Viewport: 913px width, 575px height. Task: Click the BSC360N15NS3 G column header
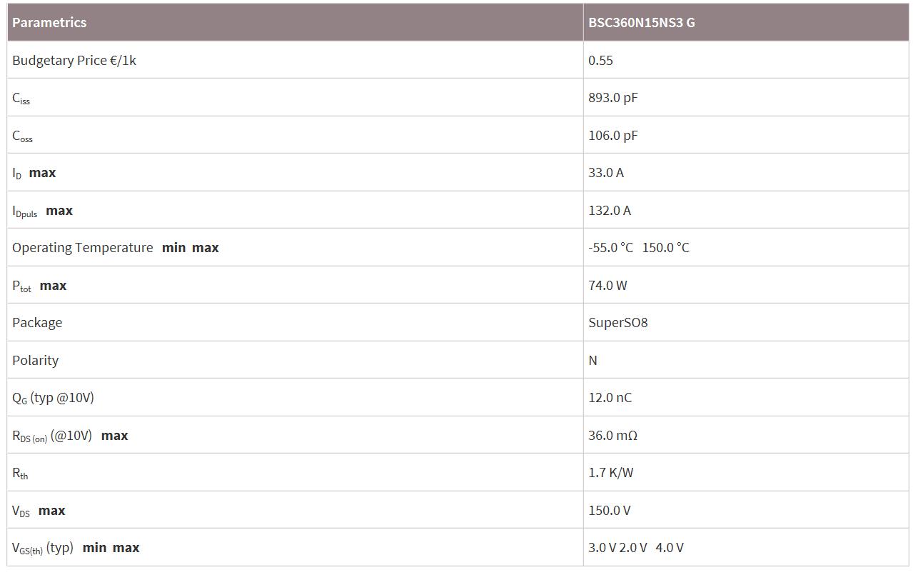[641, 22]
